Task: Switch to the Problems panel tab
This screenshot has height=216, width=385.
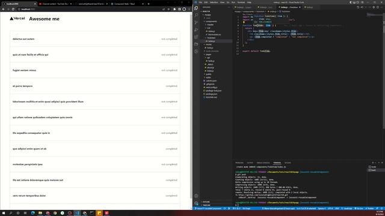Action: click(239, 163)
